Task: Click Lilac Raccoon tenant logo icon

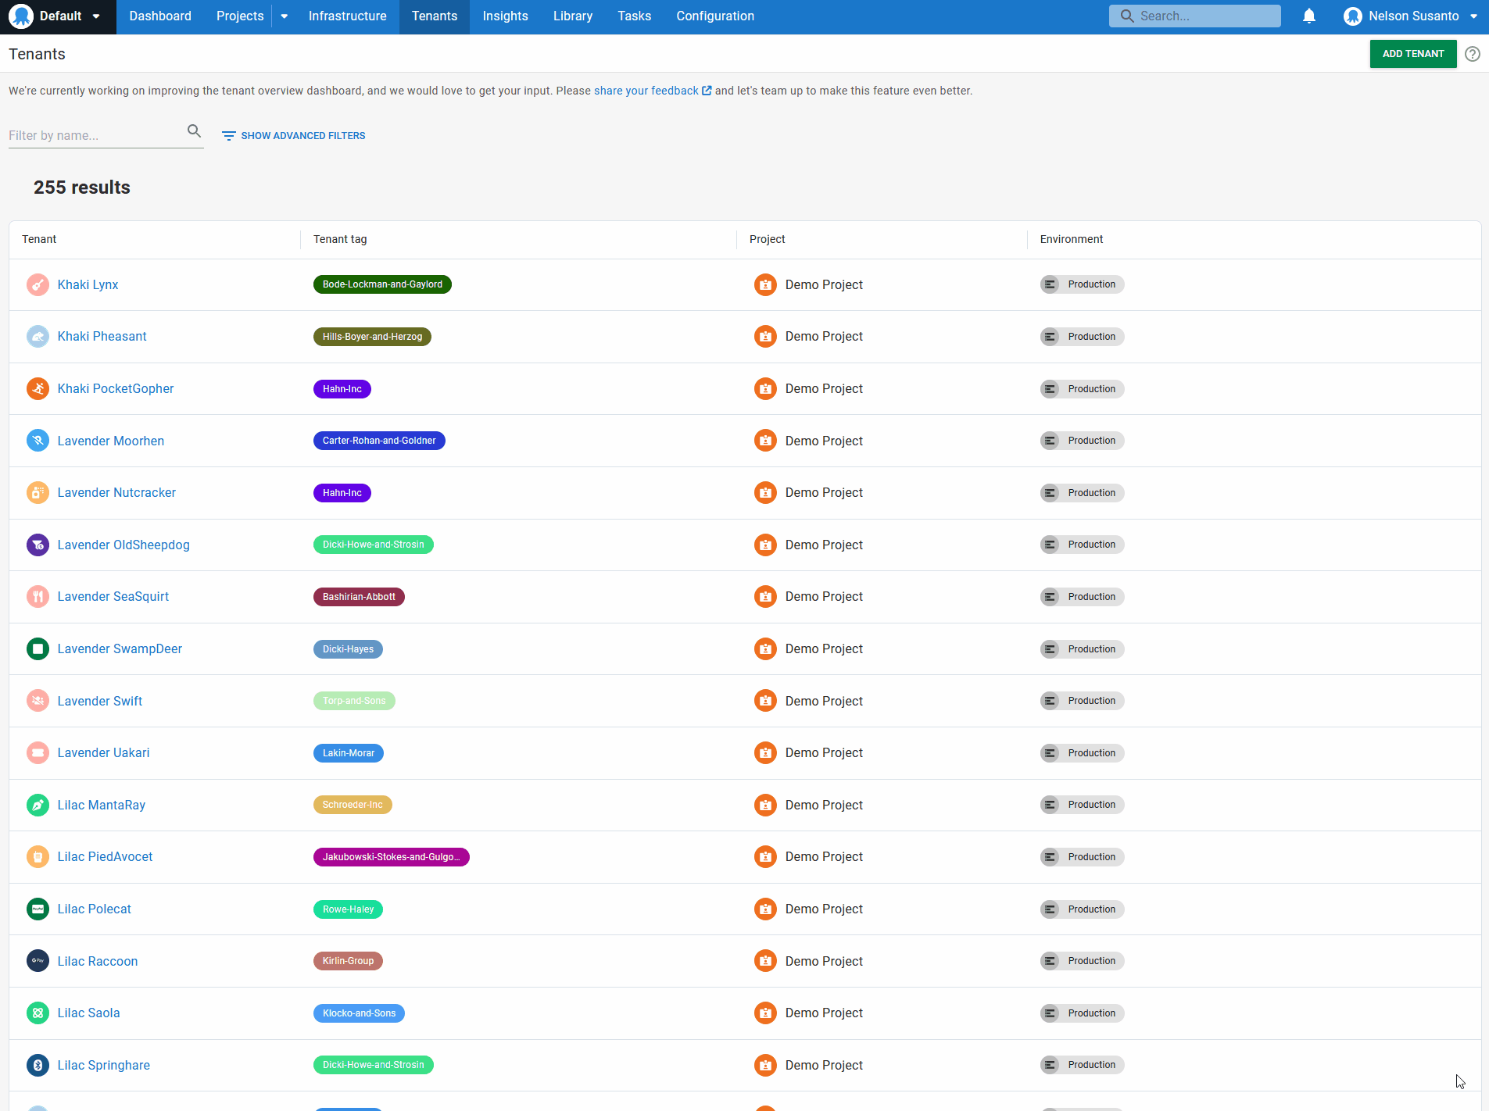Action: pos(38,961)
